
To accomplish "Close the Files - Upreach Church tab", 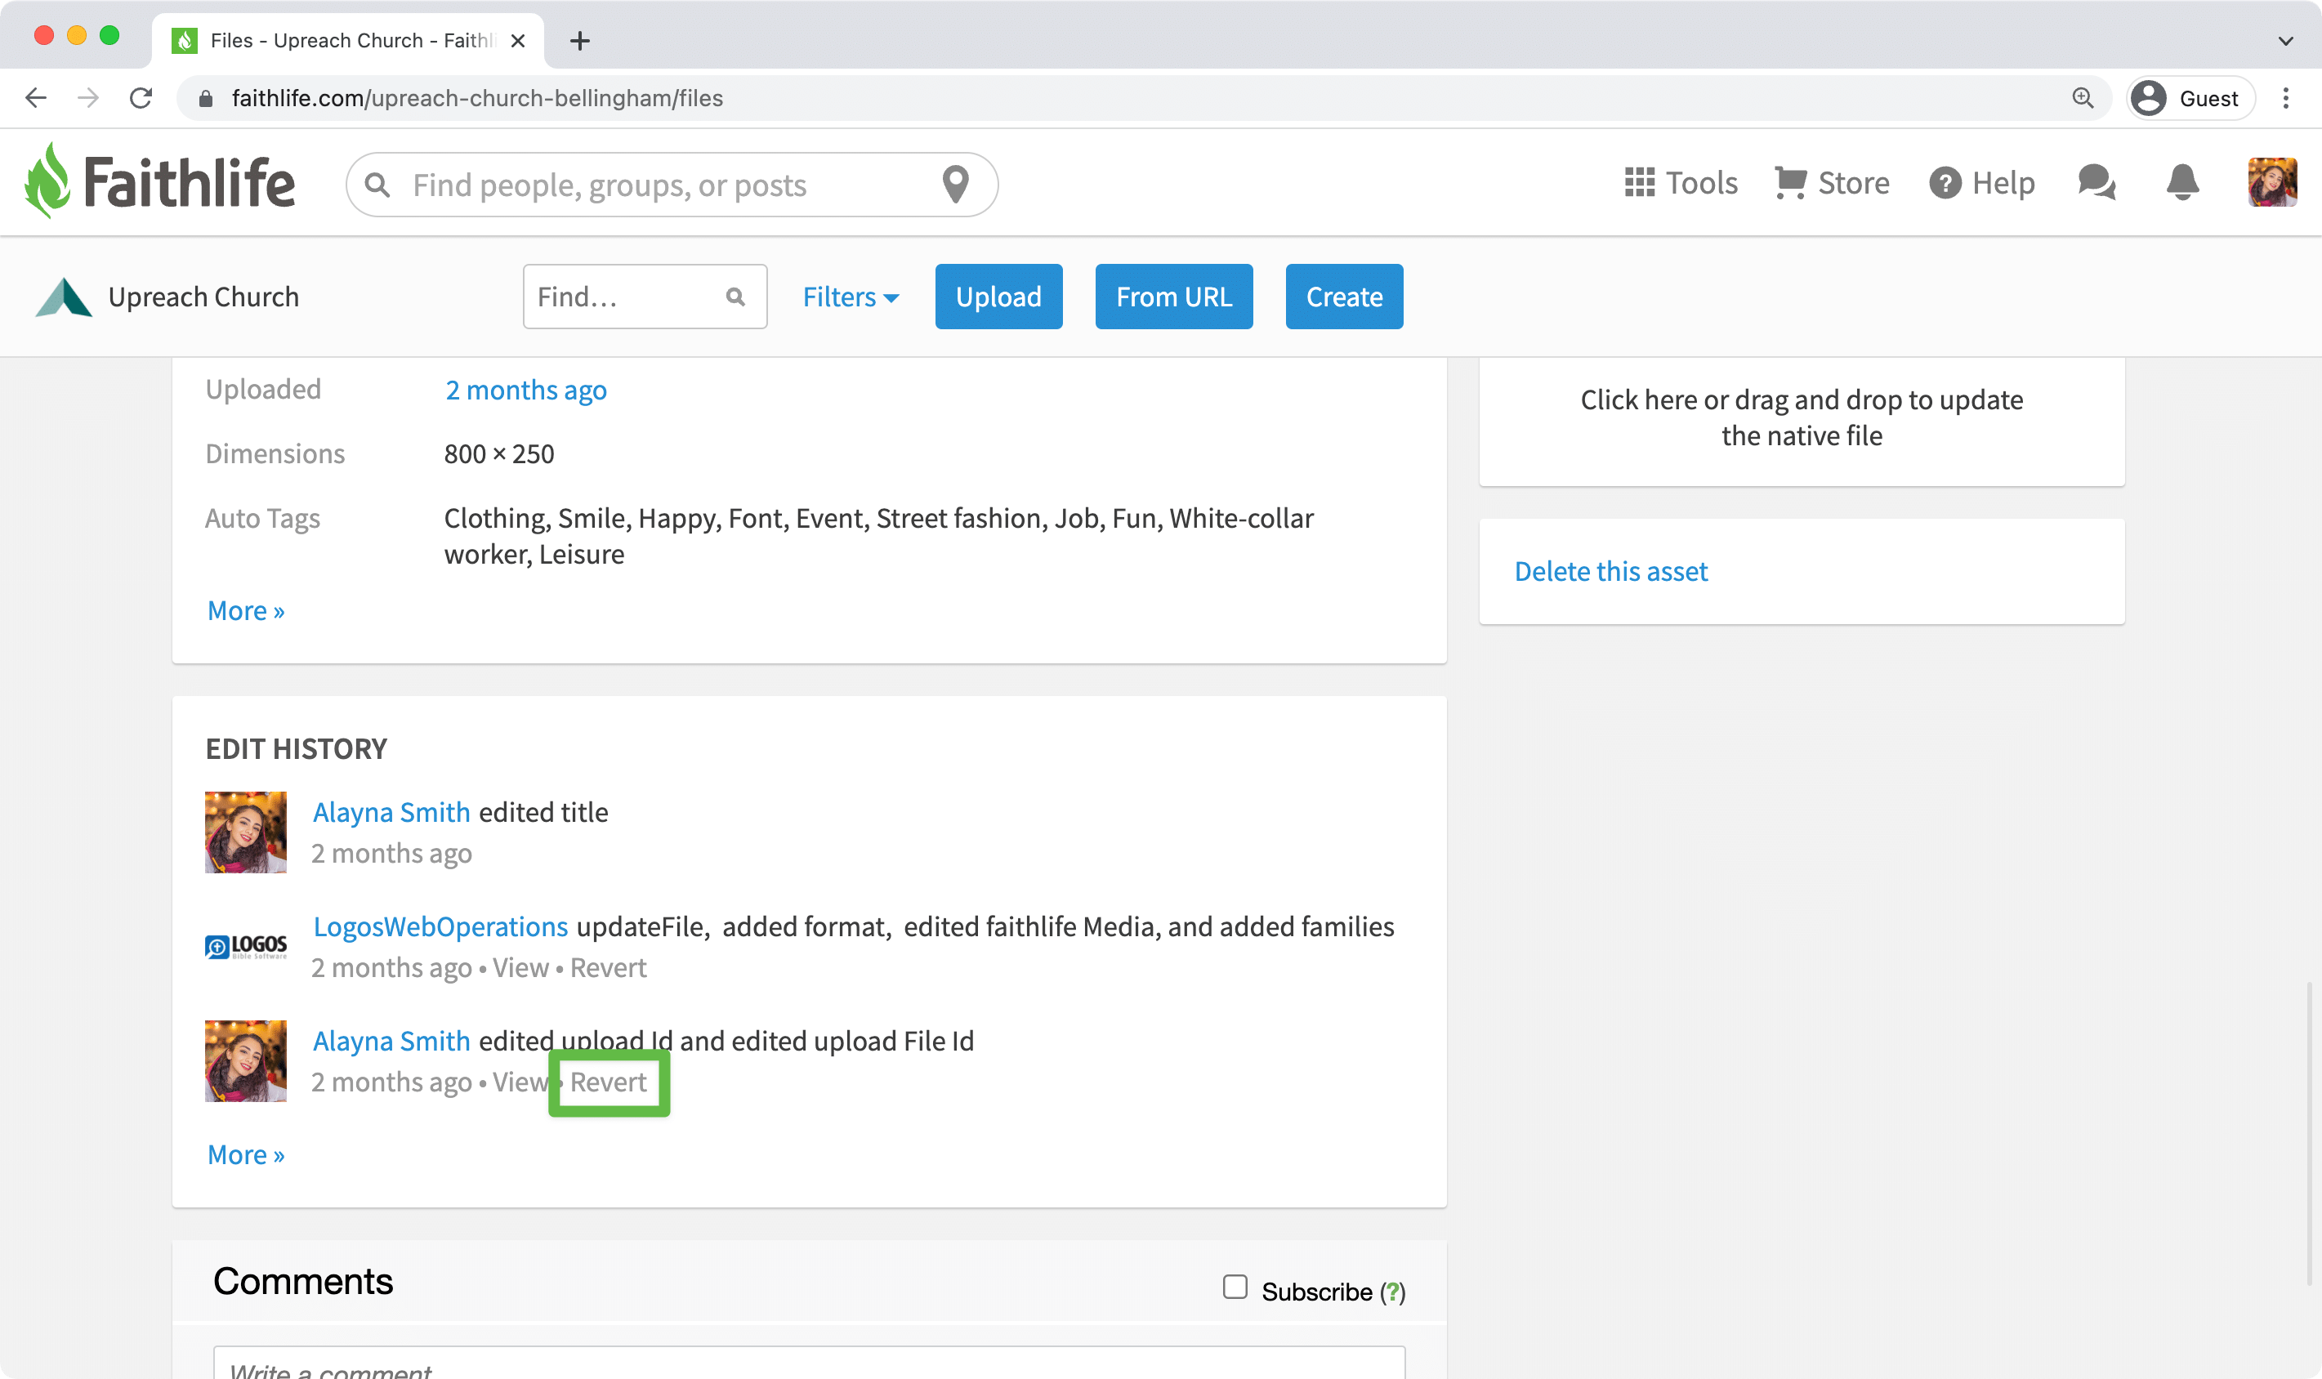I will tap(519, 41).
